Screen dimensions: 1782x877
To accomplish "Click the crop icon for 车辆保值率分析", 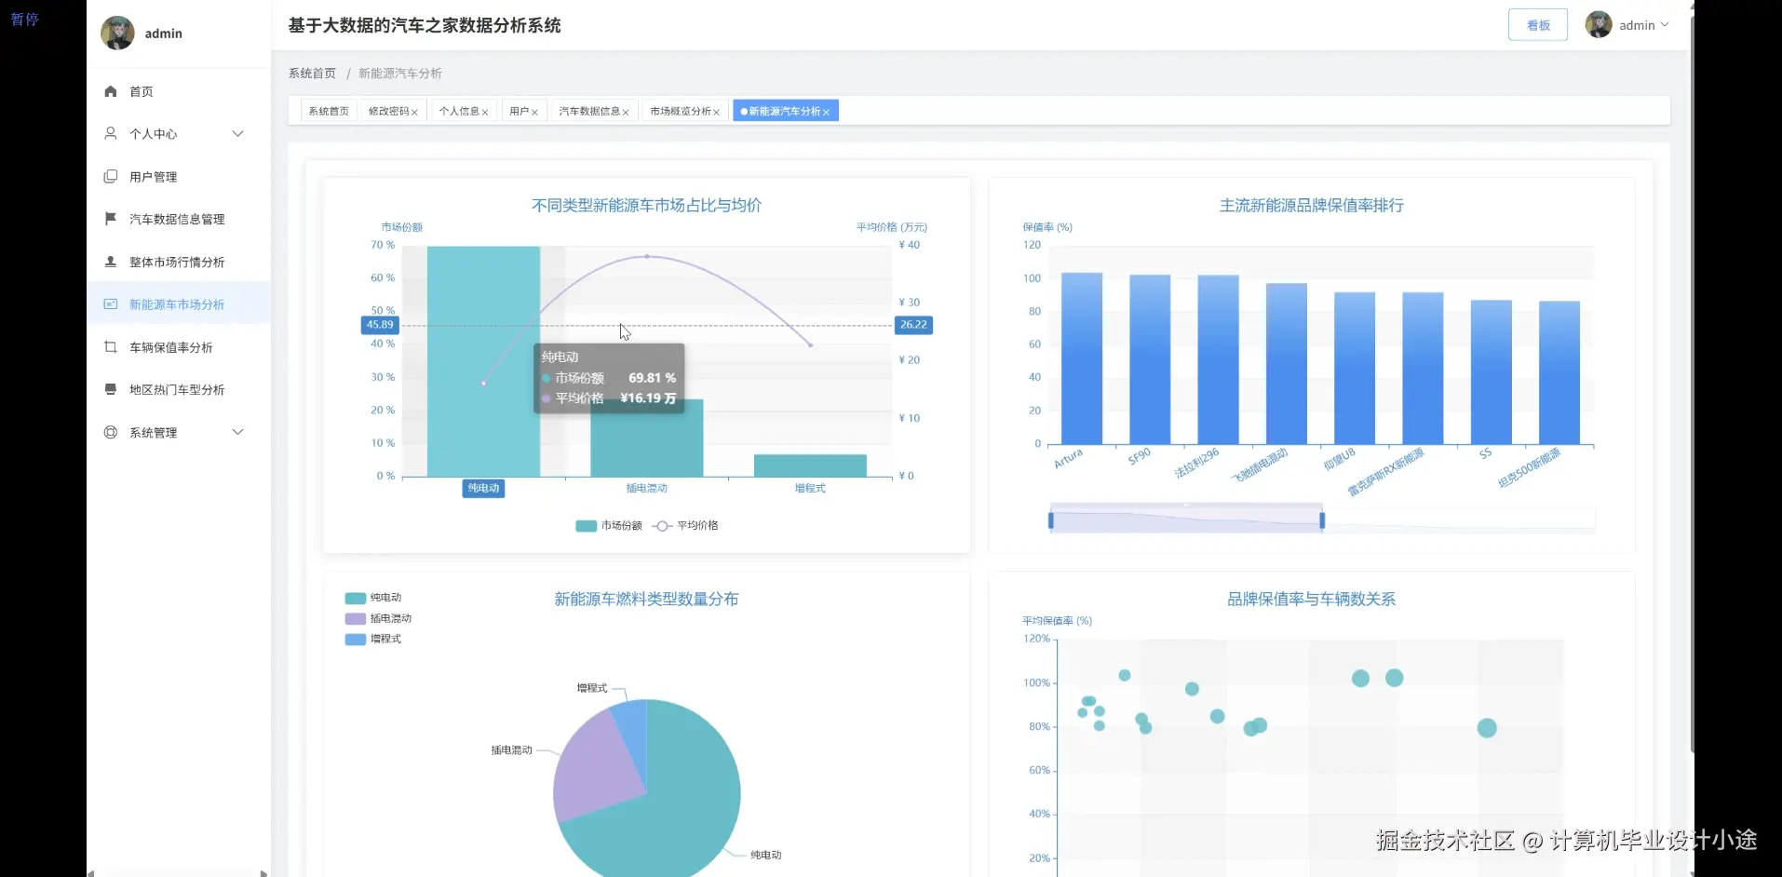I will pyautogui.click(x=111, y=347).
